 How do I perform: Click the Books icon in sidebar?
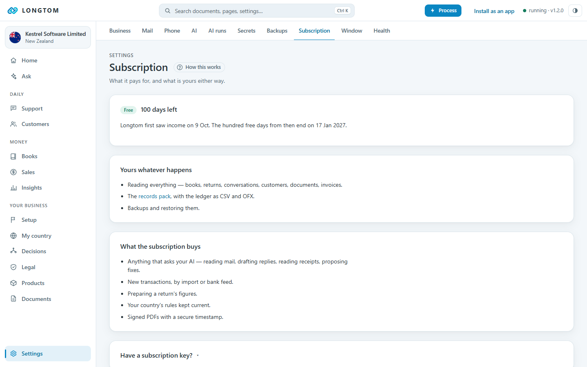click(13, 156)
